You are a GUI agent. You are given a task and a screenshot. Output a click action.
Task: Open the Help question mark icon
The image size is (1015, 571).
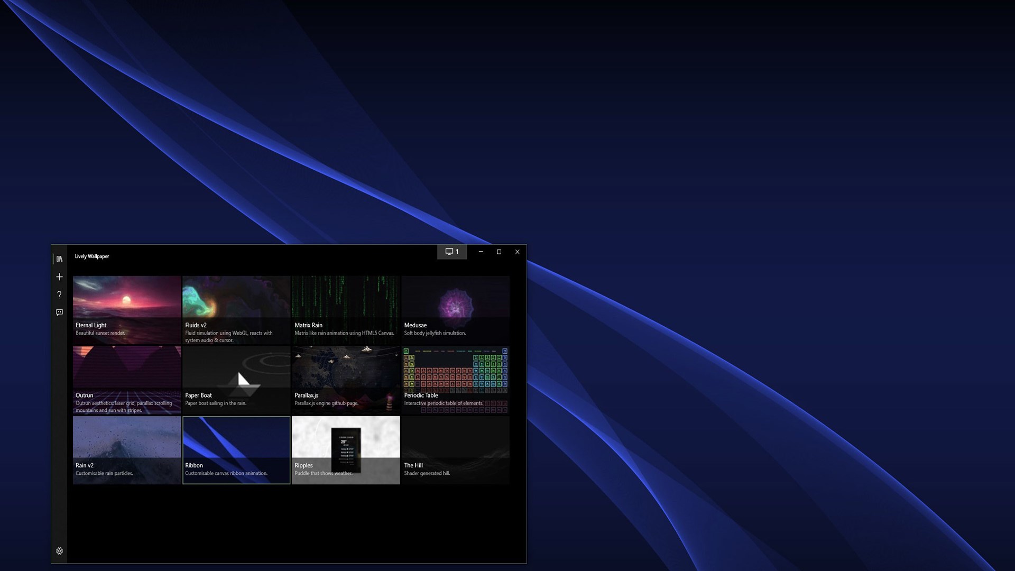pyautogui.click(x=59, y=294)
